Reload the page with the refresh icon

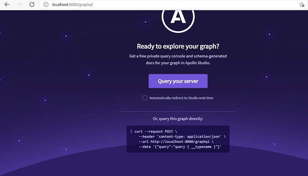click(32, 4)
